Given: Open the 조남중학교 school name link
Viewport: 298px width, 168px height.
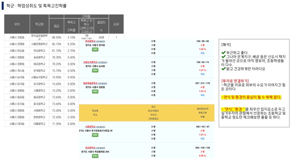Looking at the screenshot, I should click(x=90, y=148).
